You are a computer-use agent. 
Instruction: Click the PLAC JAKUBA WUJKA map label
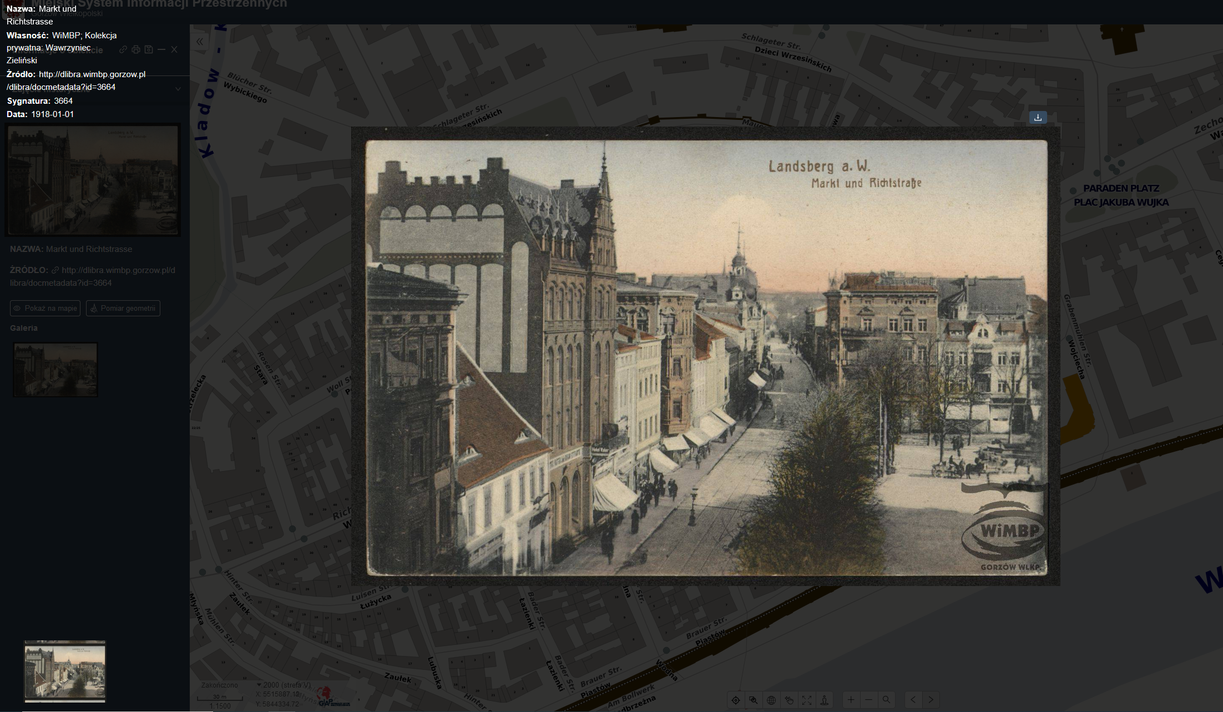click(x=1121, y=203)
